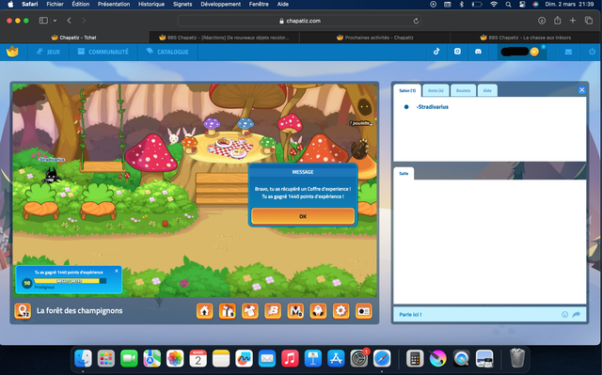Switch to 'BBS Chapatiz - La chasse aux trésors' tab

(x=525, y=38)
